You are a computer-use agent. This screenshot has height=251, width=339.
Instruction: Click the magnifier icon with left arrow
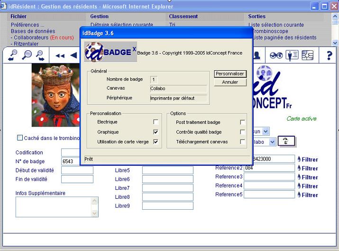(13, 55)
